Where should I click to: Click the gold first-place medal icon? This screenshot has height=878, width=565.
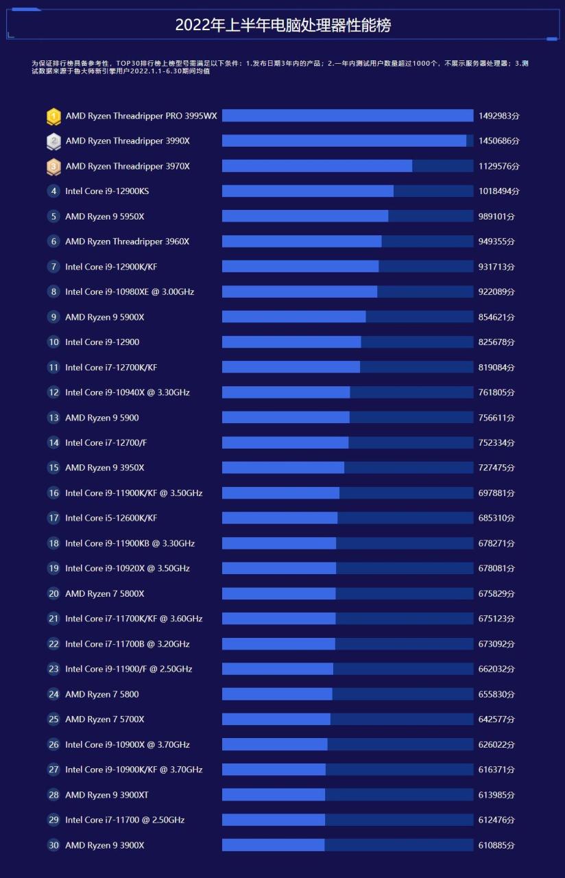(x=53, y=117)
